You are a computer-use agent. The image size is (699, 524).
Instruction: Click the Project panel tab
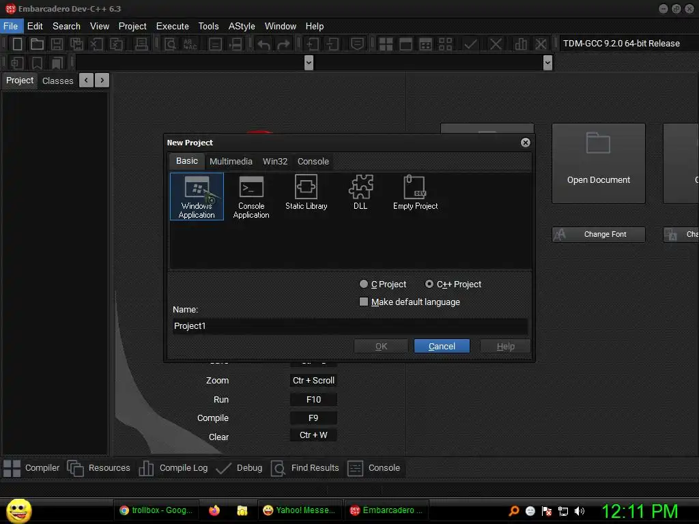coord(20,81)
